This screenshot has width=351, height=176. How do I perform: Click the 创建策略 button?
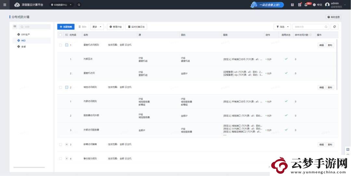66,27
